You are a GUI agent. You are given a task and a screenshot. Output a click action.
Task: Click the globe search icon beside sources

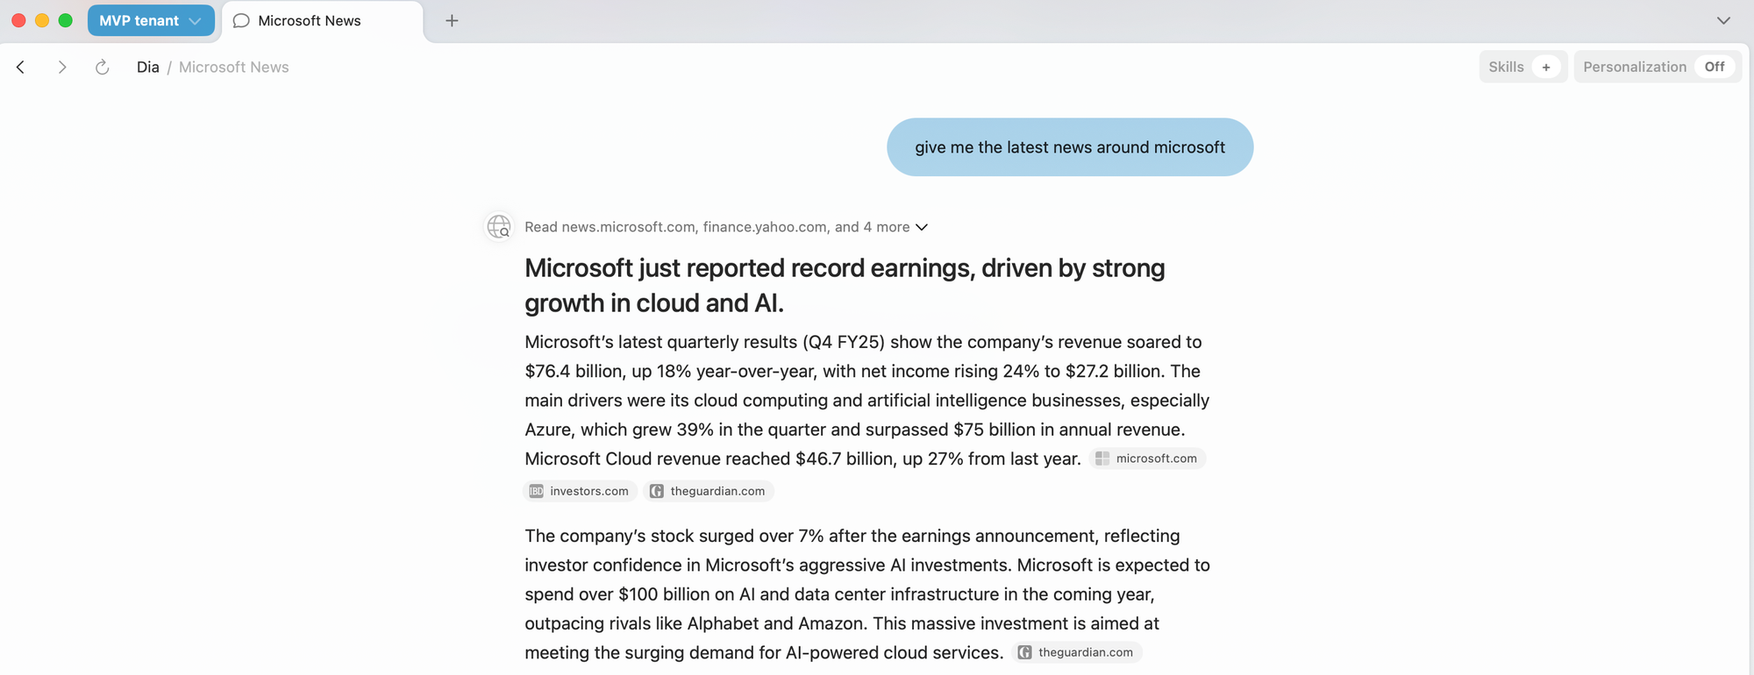499,226
